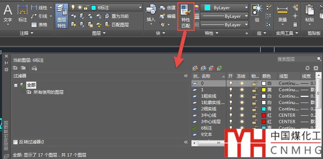
Task: Select the 文字 text tool
Action: coord(8,16)
